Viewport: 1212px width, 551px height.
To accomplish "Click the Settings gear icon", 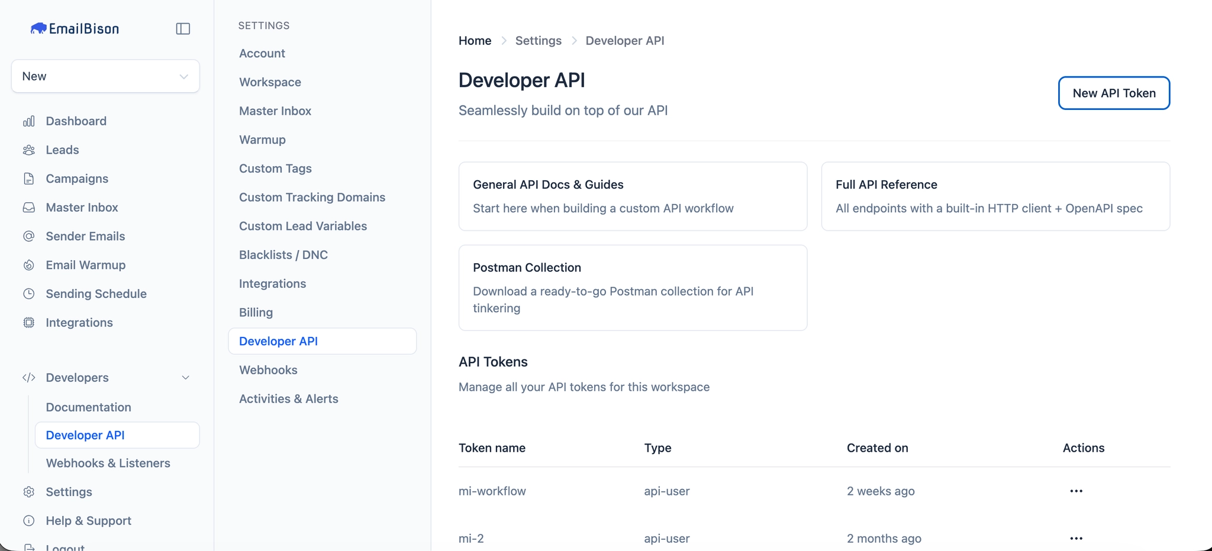I will pos(29,491).
